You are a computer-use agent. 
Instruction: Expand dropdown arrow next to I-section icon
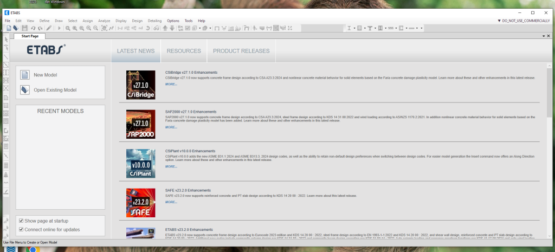click(x=354, y=28)
